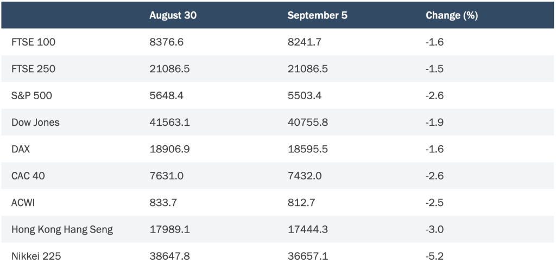
Task: Select the FTSE 250 row label
Action: (33, 69)
